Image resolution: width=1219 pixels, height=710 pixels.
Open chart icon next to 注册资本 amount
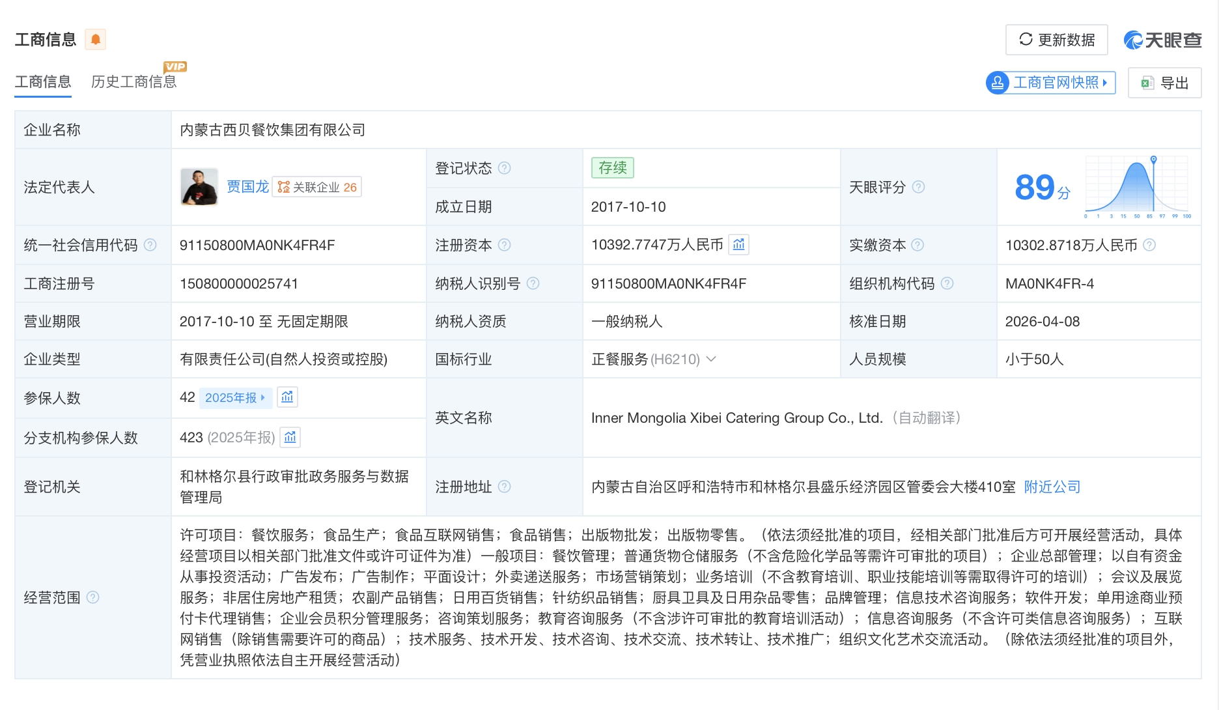click(738, 244)
